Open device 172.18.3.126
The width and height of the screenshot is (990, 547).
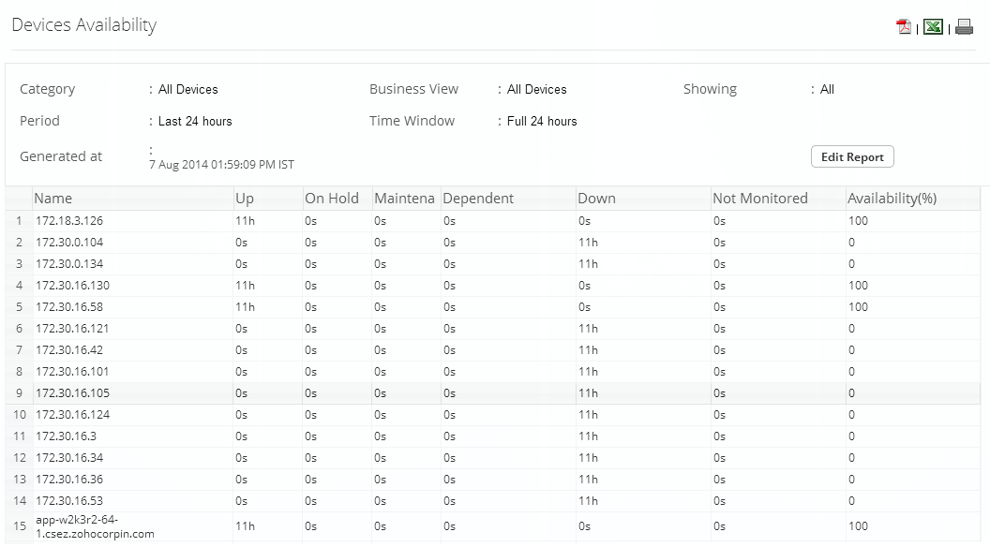pos(69,221)
